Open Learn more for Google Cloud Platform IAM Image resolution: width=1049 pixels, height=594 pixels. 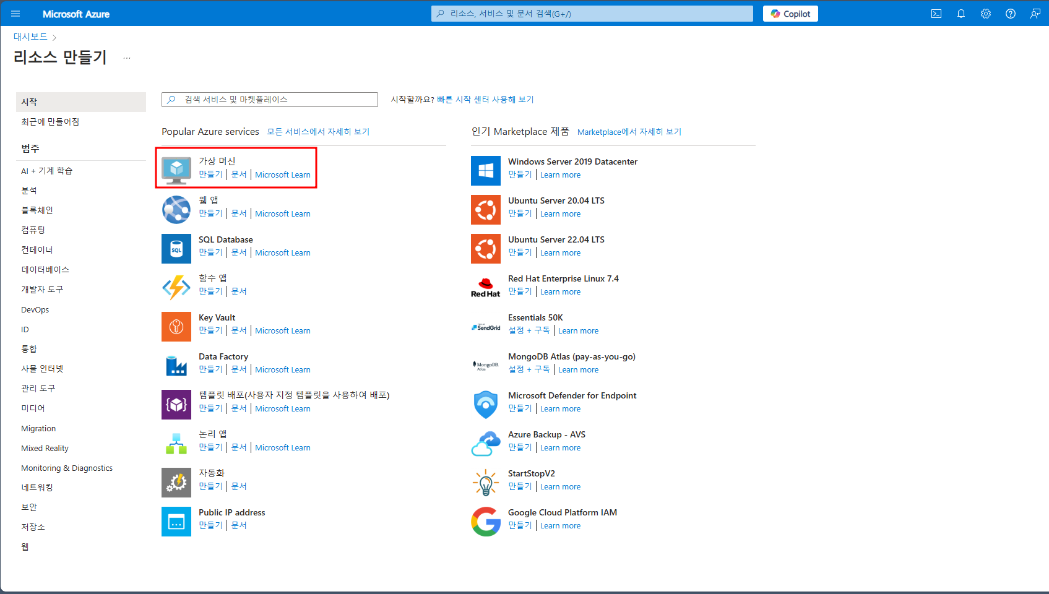561,525
